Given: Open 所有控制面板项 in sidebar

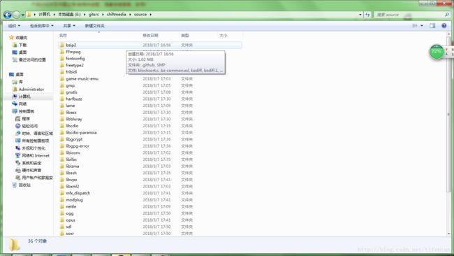Looking at the screenshot, I should (36, 141).
